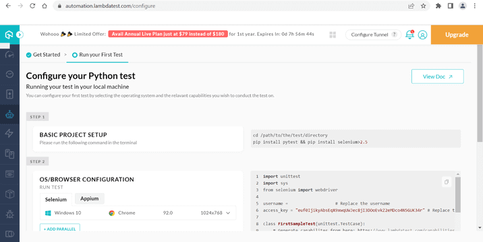The width and height of the screenshot is (483, 242).
Task: Click the Add Parallel button
Action: [x=60, y=229]
